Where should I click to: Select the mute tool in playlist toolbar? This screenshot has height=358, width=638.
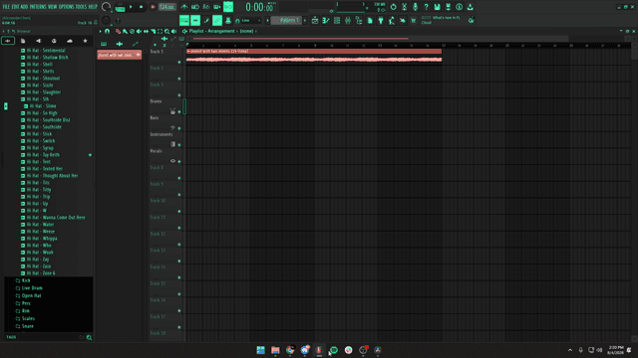click(x=139, y=31)
